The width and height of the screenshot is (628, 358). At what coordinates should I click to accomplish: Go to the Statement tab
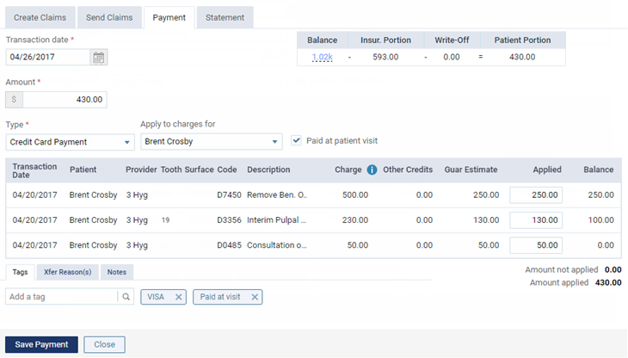(x=225, y=17)
